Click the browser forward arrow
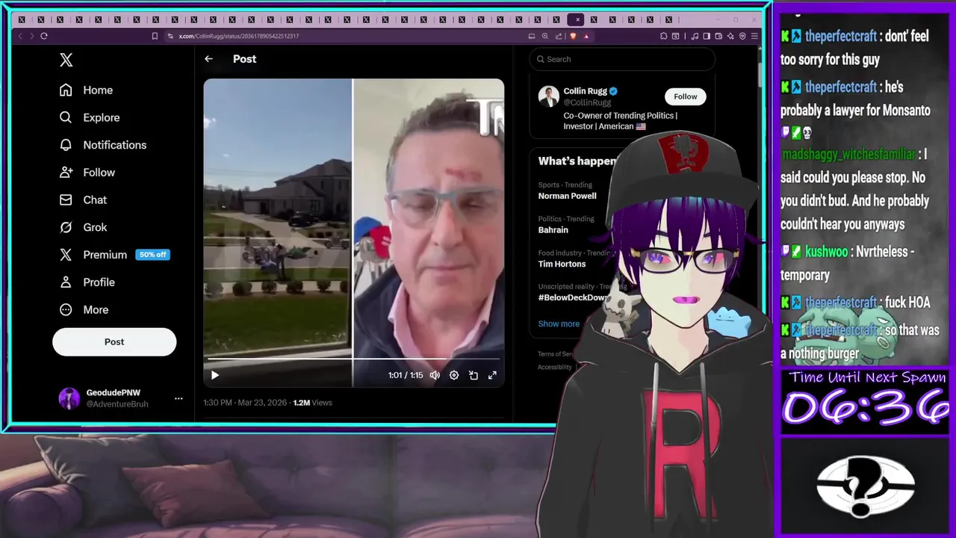This screenshot has width=956, height=538. pos(31,36)
